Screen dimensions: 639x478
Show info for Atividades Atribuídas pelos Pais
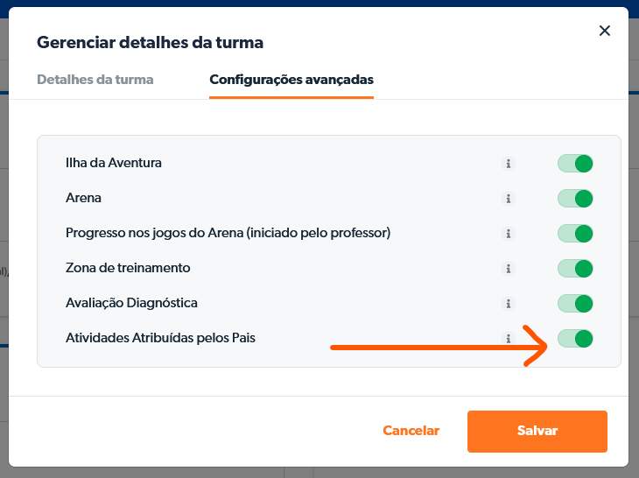pos(509,339)
